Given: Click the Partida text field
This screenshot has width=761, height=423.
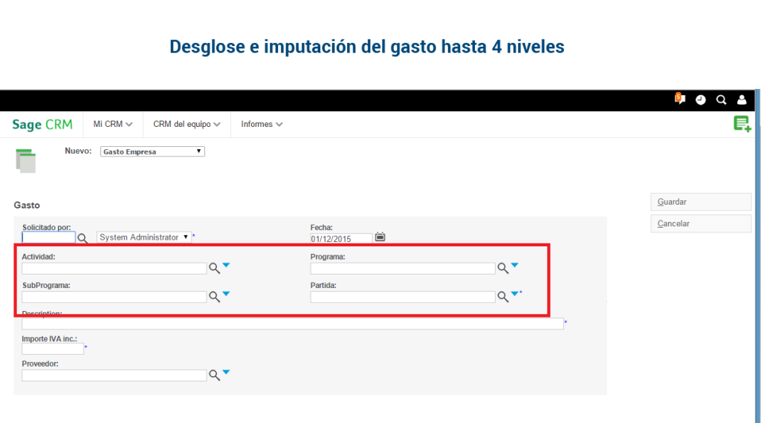Looking at the screenshot, I should 403,297.
